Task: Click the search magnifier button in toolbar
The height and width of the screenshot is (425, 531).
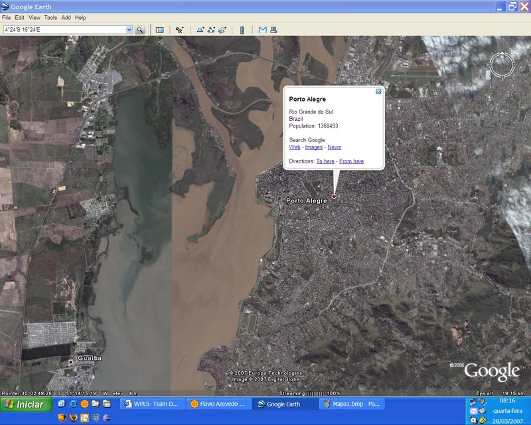Action: click(x=139, y=30)
